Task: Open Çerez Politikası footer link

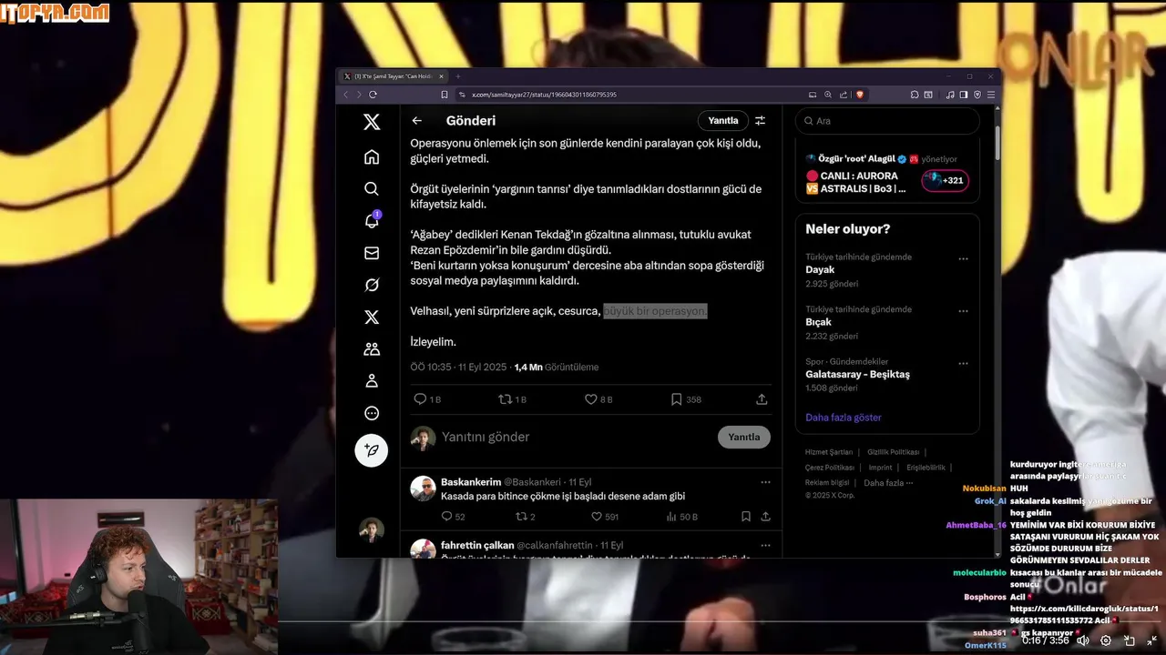Action: coord(830,468)
